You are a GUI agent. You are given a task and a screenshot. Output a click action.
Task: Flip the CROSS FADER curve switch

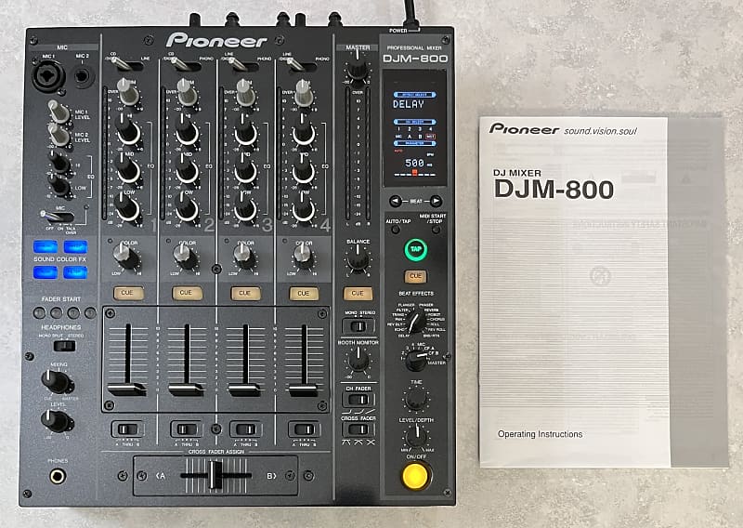[x=358, y=429]
